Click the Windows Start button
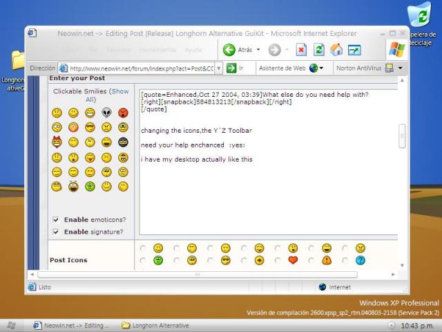Image resolution: width=442 pixels, height=332 pixels. 11,326
